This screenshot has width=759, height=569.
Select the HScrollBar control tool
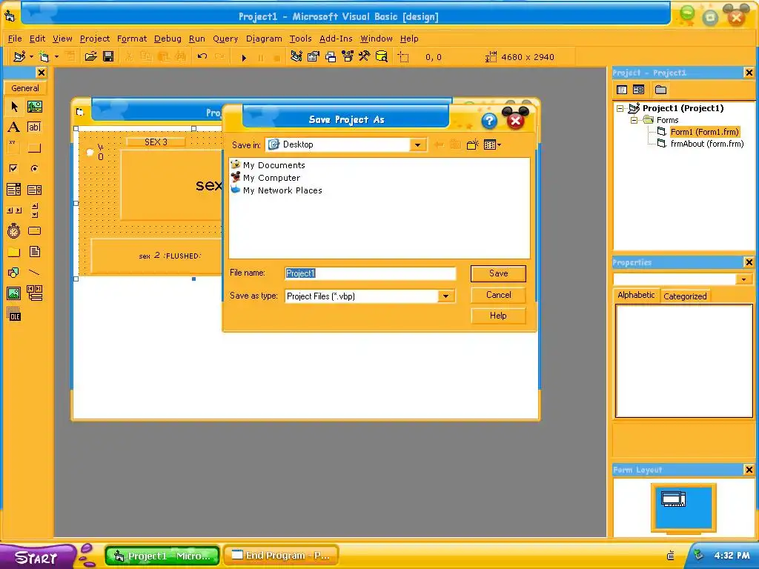pyautogui.click(x=14, y=210)
